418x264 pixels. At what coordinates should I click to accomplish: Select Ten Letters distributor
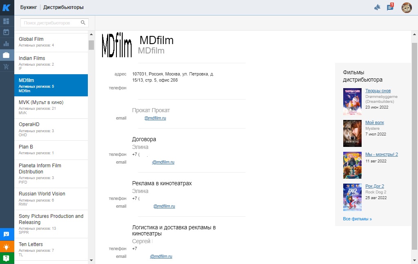(51, 249)
